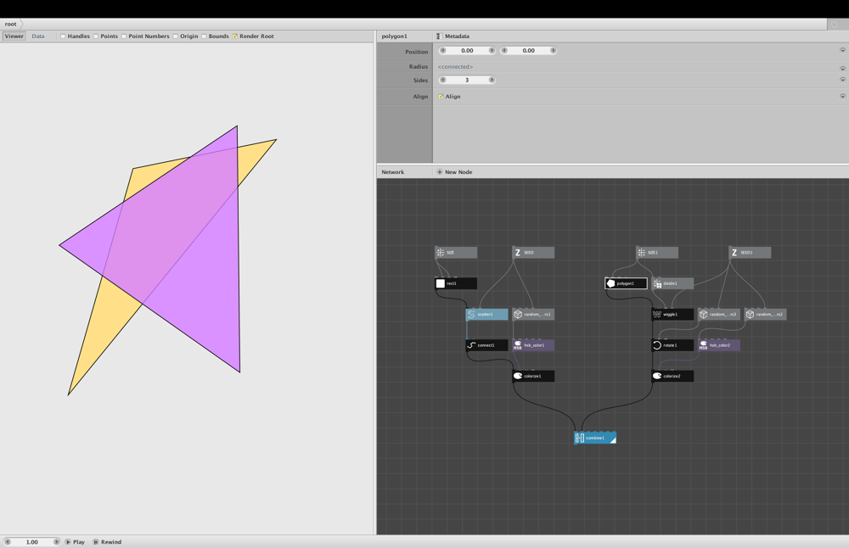Uncheck the Align parameter checkbox
Screen dimensions: 849x548
pyautogui.click(x=441, y=97)
